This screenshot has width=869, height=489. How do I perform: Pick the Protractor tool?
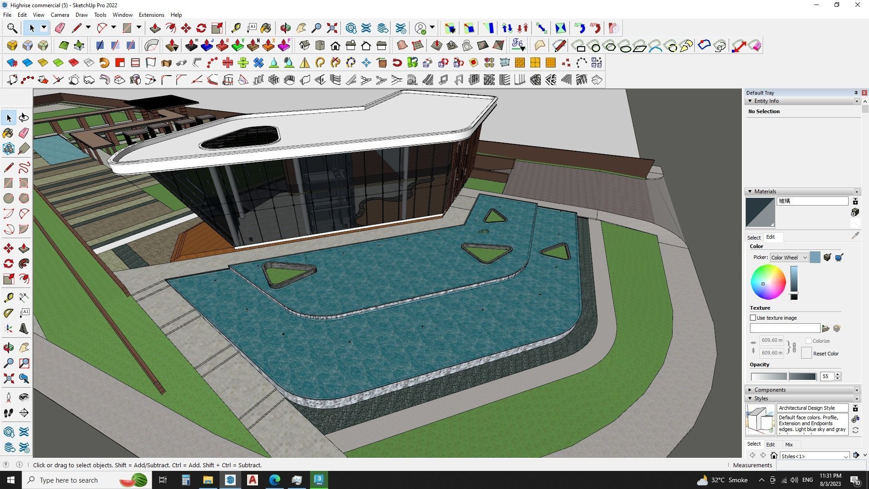pyautogui.click(x=8, y=313)
